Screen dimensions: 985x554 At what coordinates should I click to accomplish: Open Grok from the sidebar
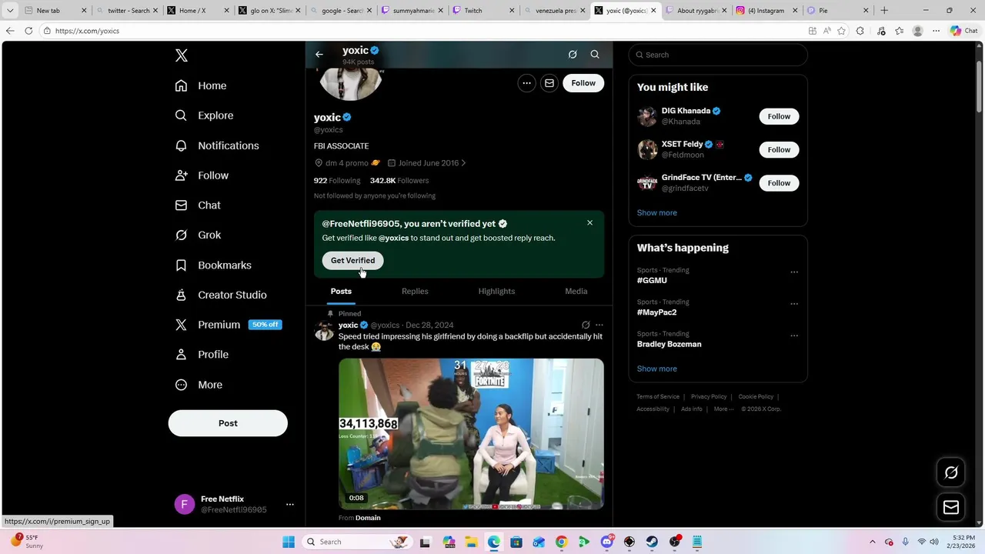click(198, 235)
